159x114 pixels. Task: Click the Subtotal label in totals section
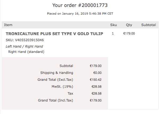66,66
